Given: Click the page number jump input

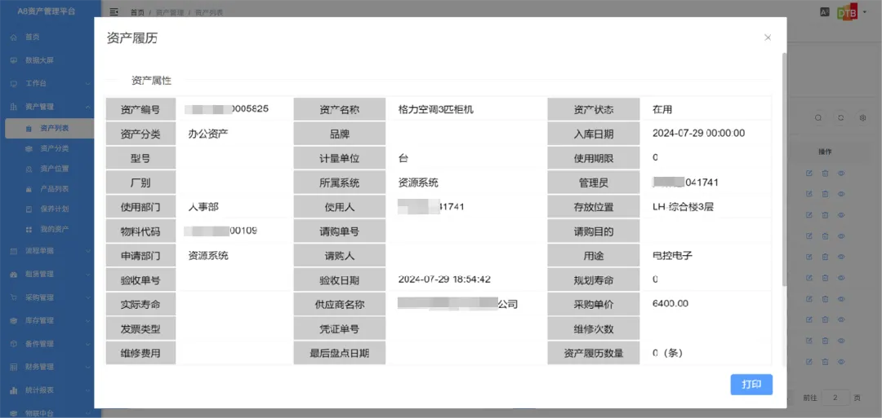Looking at the screenshot, I should (x=835, y=398).
